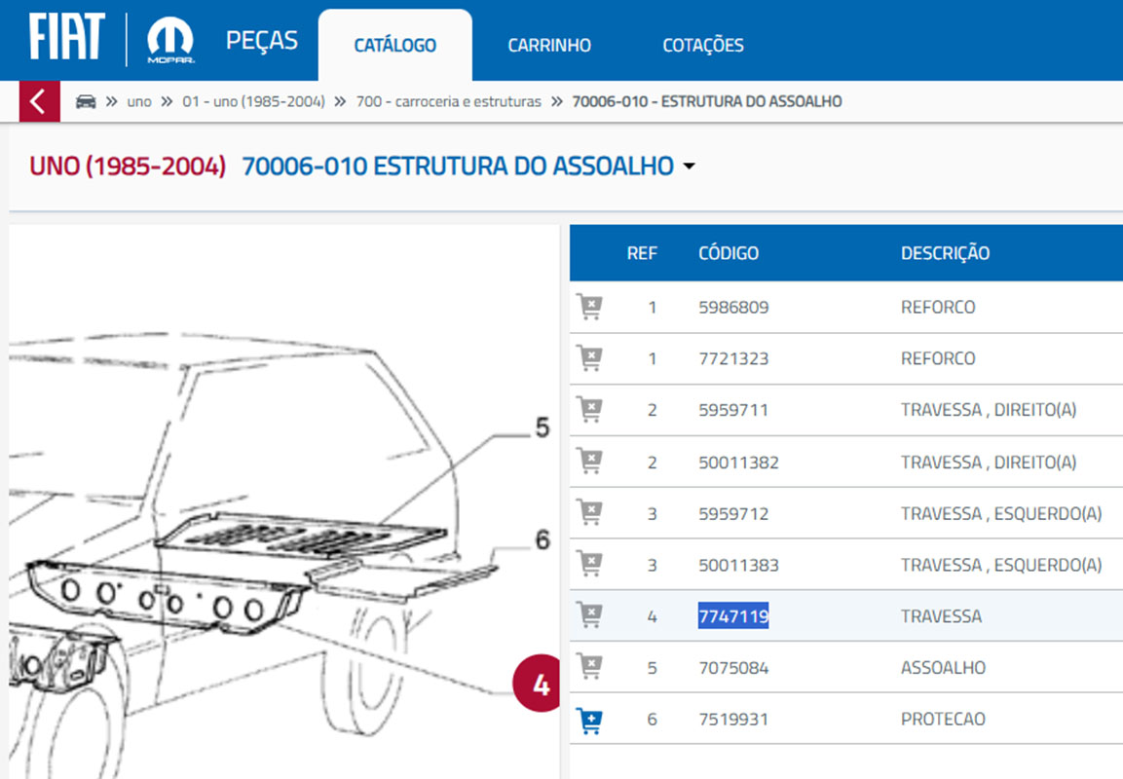
Task: Click cart icon for part 50011382
Action: click(x=589, y=463)
